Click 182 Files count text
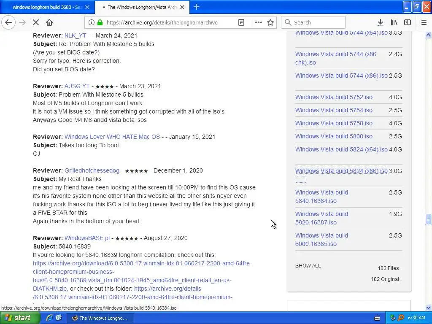Viewport: 432px width, 324px height. point(388,268)
